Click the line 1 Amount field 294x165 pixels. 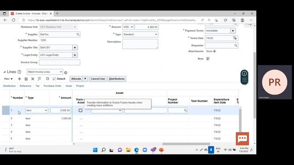(61, 110)
